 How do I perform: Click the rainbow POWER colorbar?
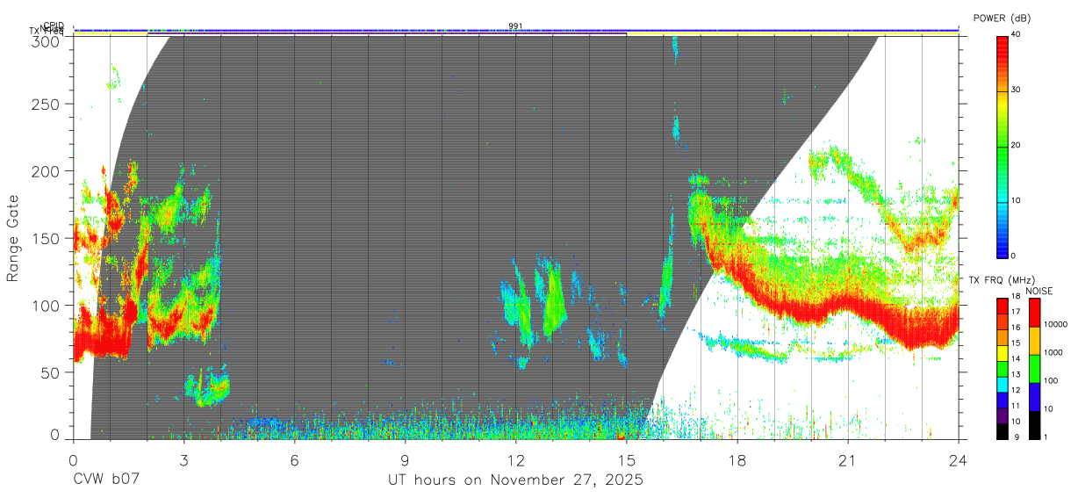(1003, 146)
